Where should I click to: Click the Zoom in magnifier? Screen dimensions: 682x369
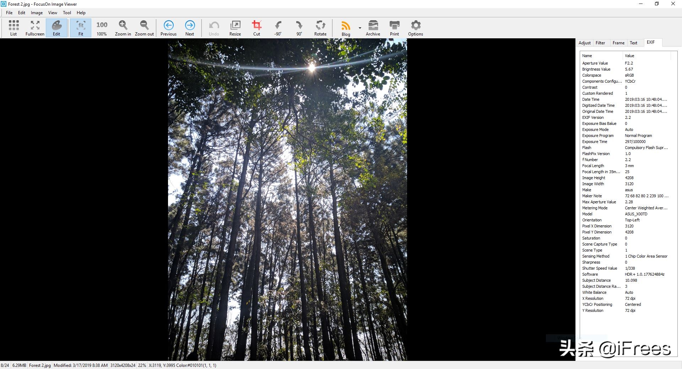click(123, 28)
